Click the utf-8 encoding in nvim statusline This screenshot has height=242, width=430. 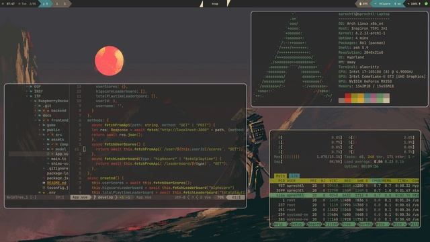[180, 197]
